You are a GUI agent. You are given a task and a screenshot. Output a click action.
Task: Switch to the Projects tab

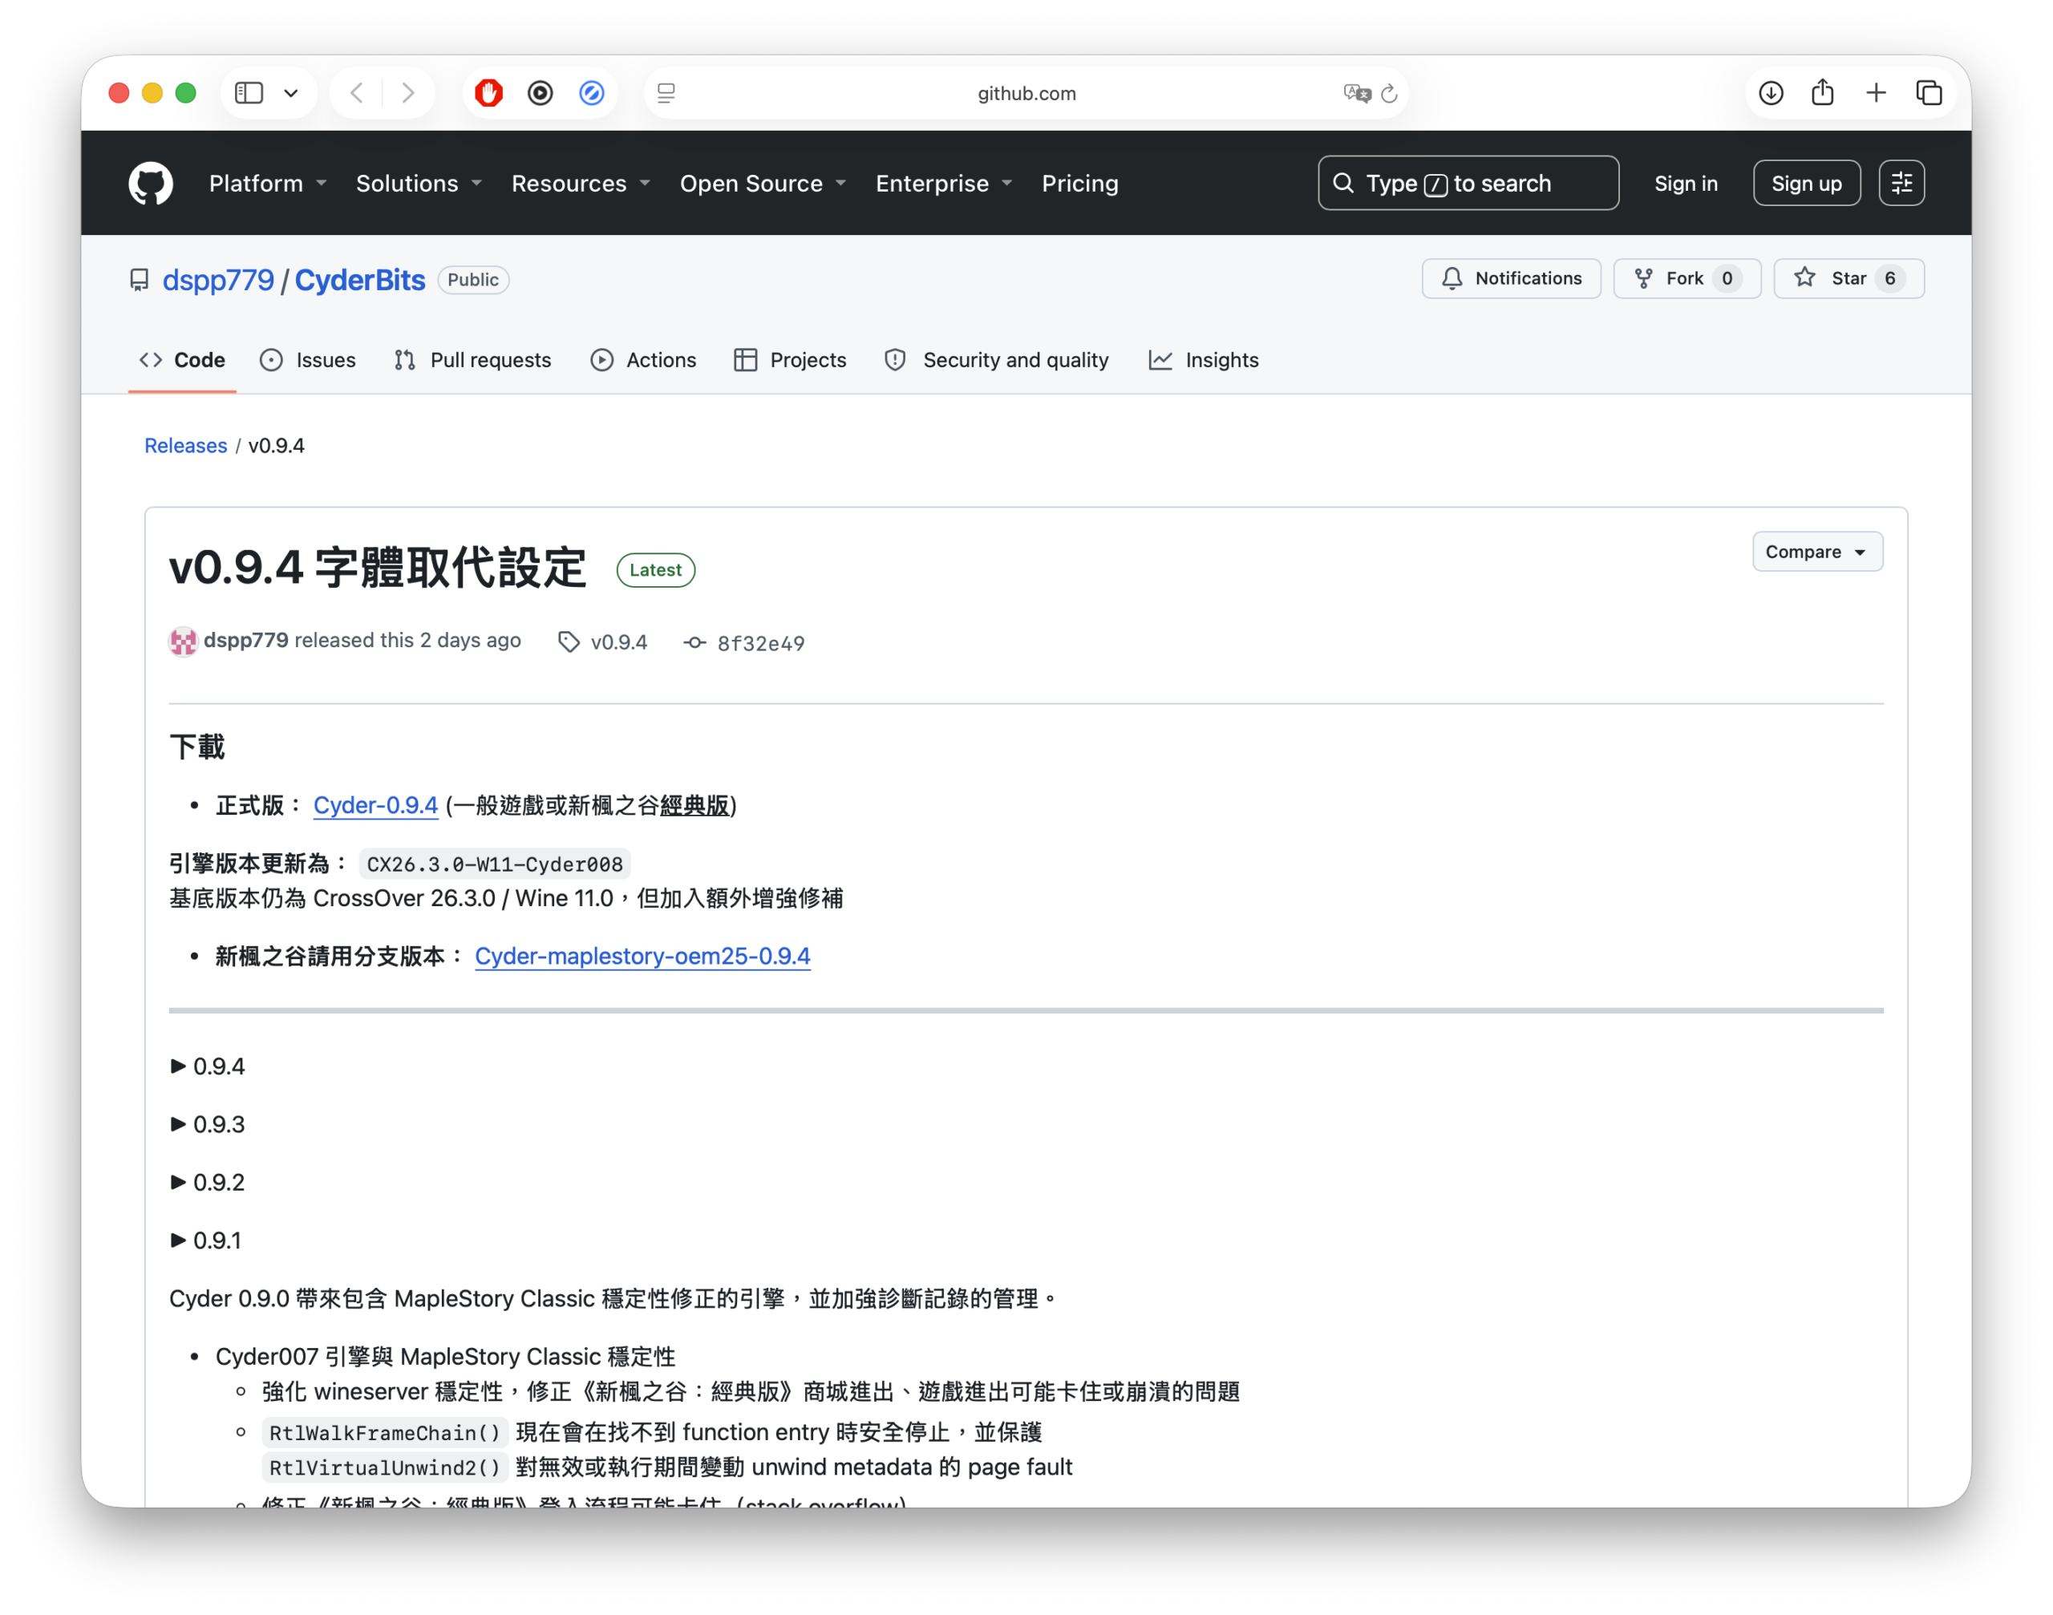pos(791,360)
